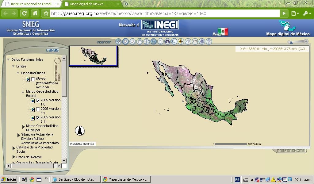Click layers panel scroll up arrow
314x184 pixels.
pos(64,58)
